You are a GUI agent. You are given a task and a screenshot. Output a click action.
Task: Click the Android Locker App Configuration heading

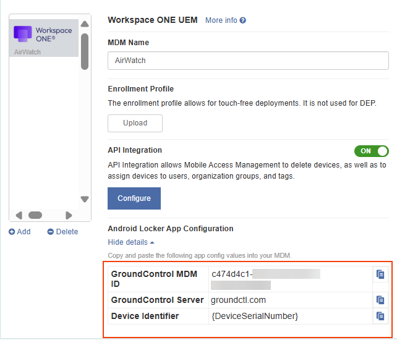click(171, 229)
